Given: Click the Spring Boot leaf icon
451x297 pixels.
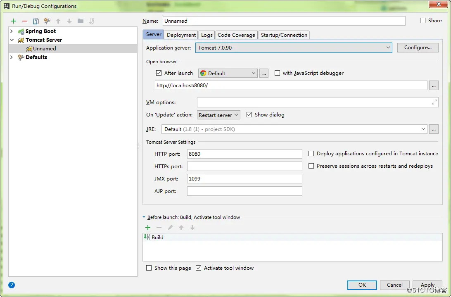Looking at the screenshot, I should (x=21, y=31).
